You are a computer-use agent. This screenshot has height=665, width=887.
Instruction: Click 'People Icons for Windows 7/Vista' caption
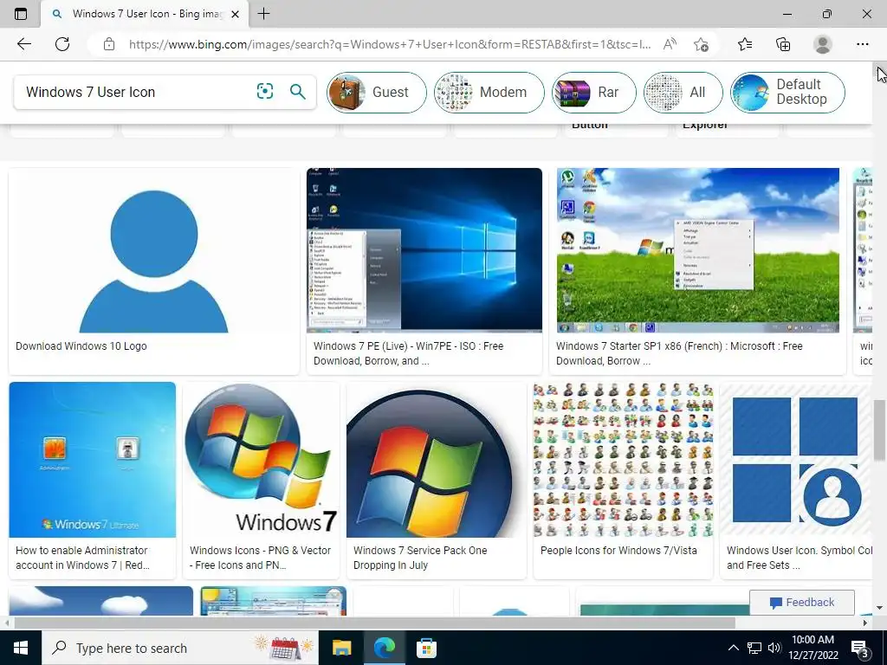click(618, 550)
